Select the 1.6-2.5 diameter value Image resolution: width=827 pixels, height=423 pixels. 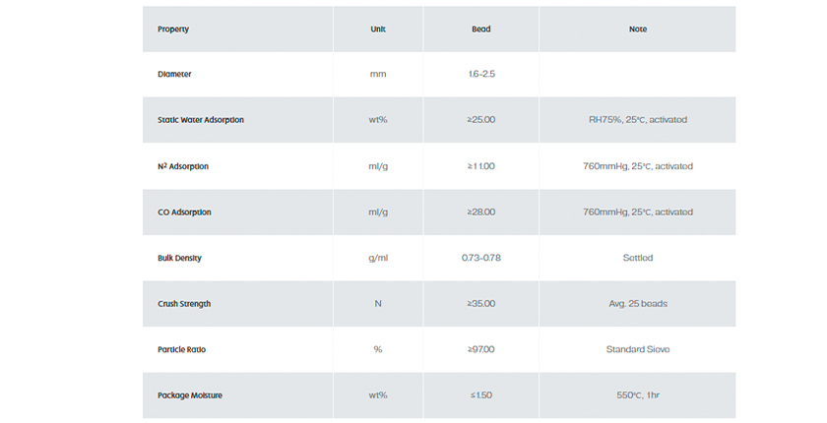click(x=480, y=74)
